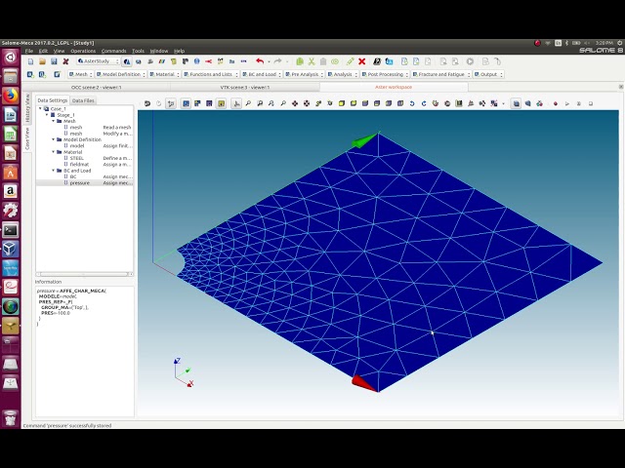Image resolution: width=625 pixels, height=468 pixels.
Task: Open the Help menu
Action: 179,51
